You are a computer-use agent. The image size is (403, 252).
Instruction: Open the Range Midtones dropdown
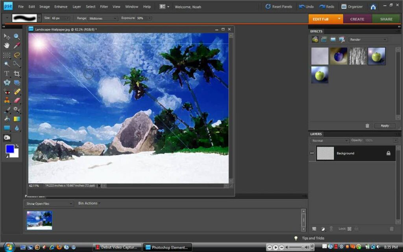(x=103, y=18)
